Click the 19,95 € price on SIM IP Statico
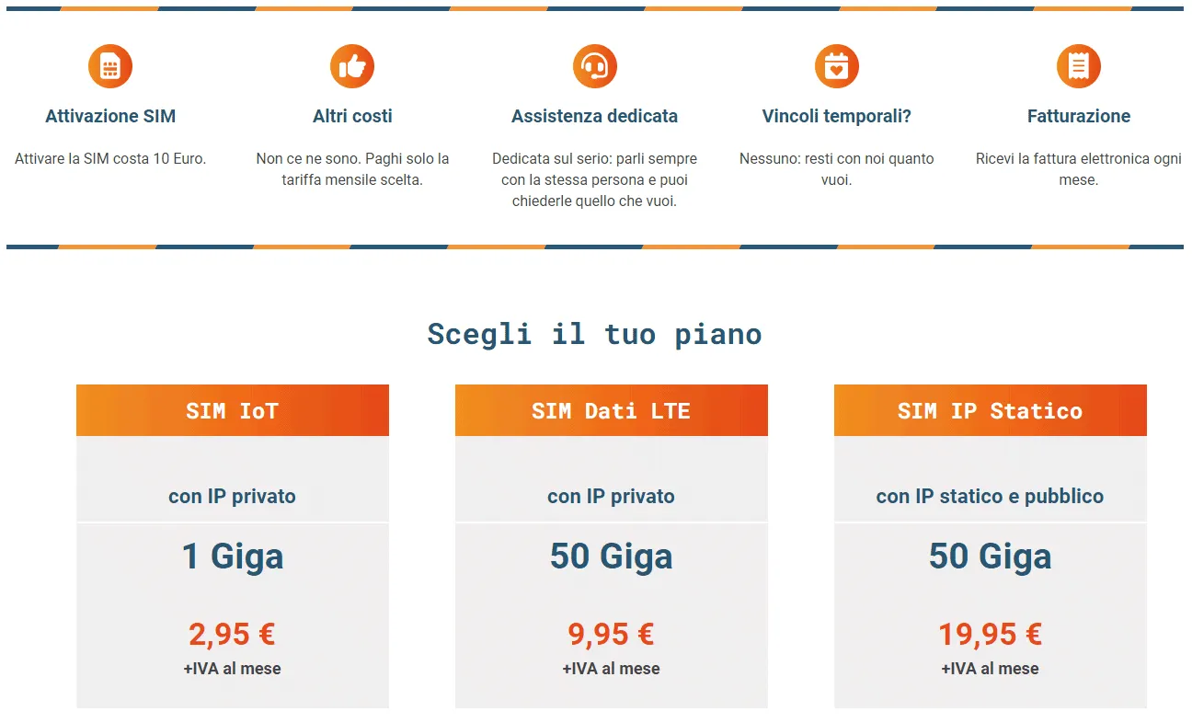This screenshot has width=1192, height=723. tap(990, 633)
